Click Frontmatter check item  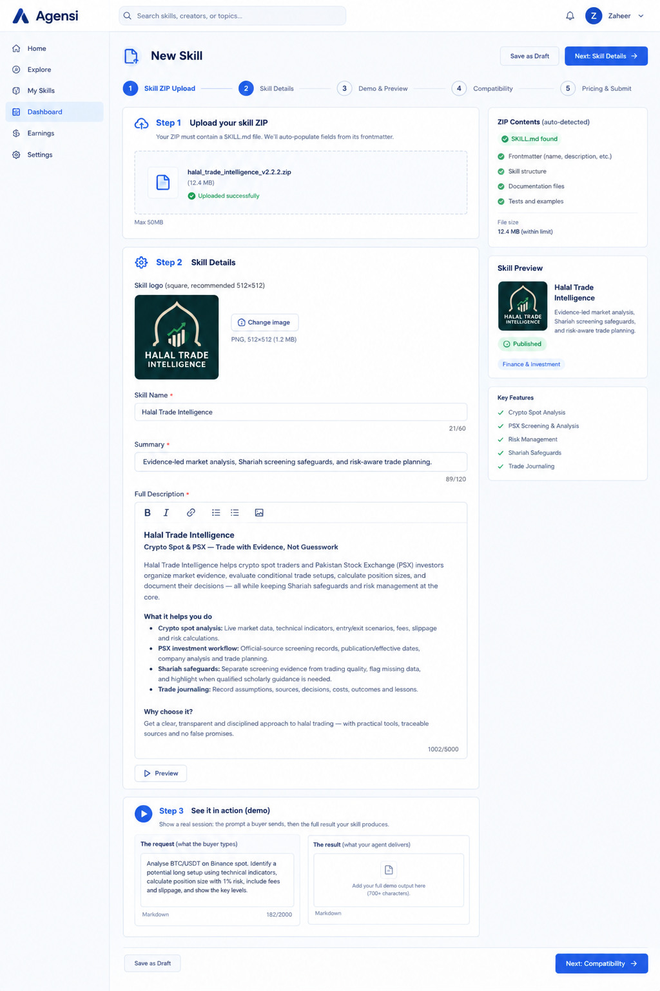pyautogui.click(x=554, y=156)
